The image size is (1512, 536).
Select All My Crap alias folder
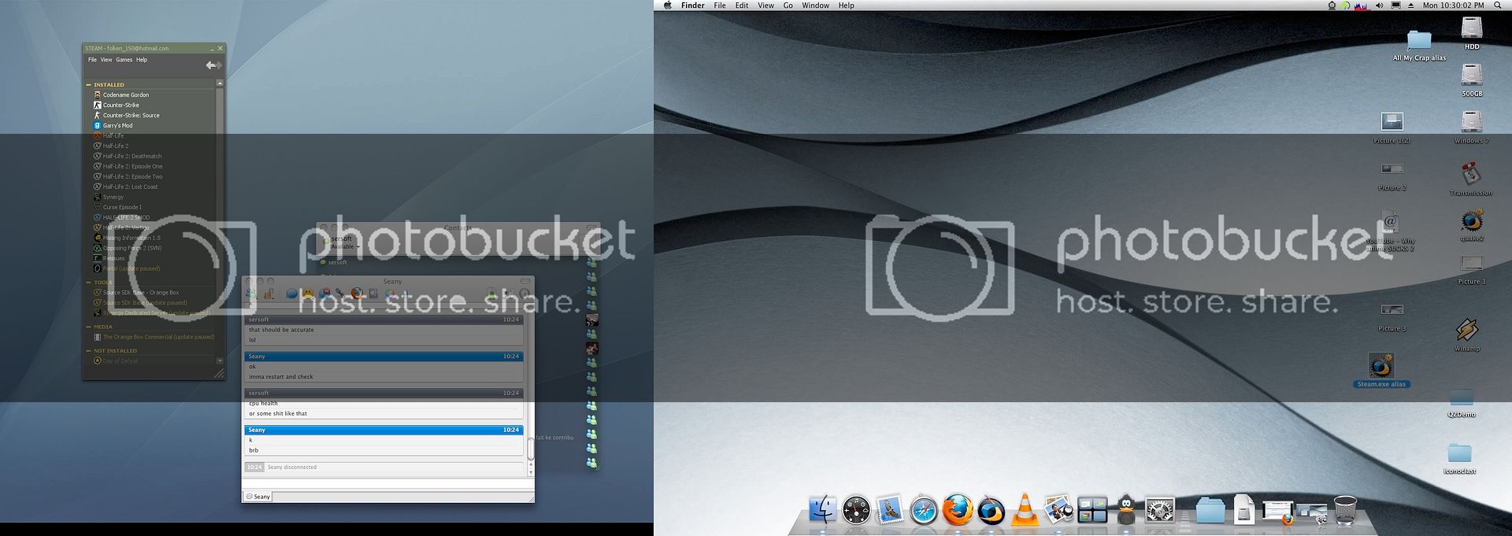click(1419, 45)
